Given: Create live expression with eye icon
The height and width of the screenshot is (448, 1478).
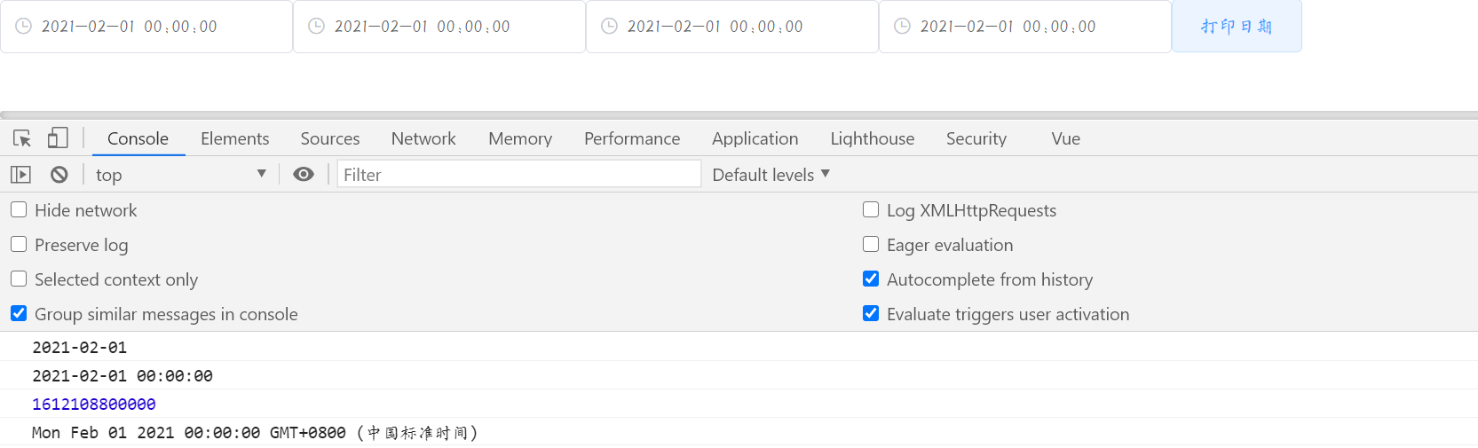Looking at the screenshot, I should (304, 174).
